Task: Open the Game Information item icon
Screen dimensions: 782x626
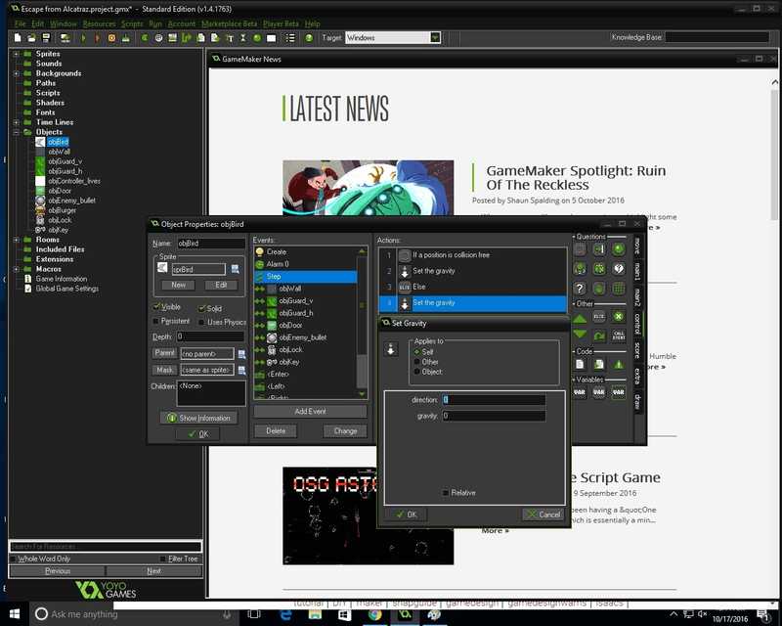Action: click(x=27, y=279)
